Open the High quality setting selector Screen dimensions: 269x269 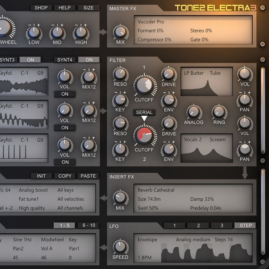click(x=32, y=208)
